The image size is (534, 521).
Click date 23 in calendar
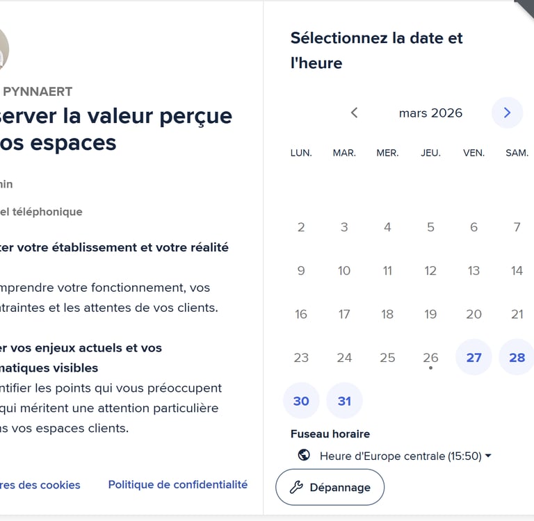301,357
